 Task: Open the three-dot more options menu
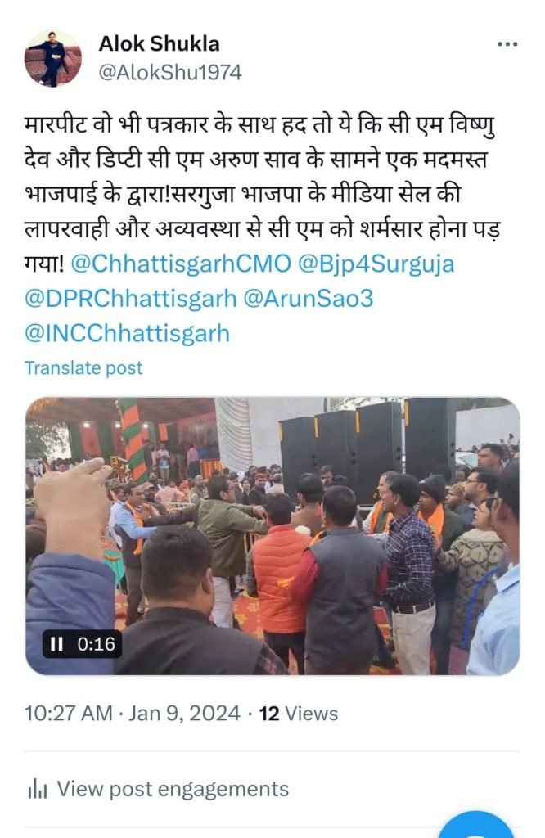pyautogui.click(x=507, y=44)
